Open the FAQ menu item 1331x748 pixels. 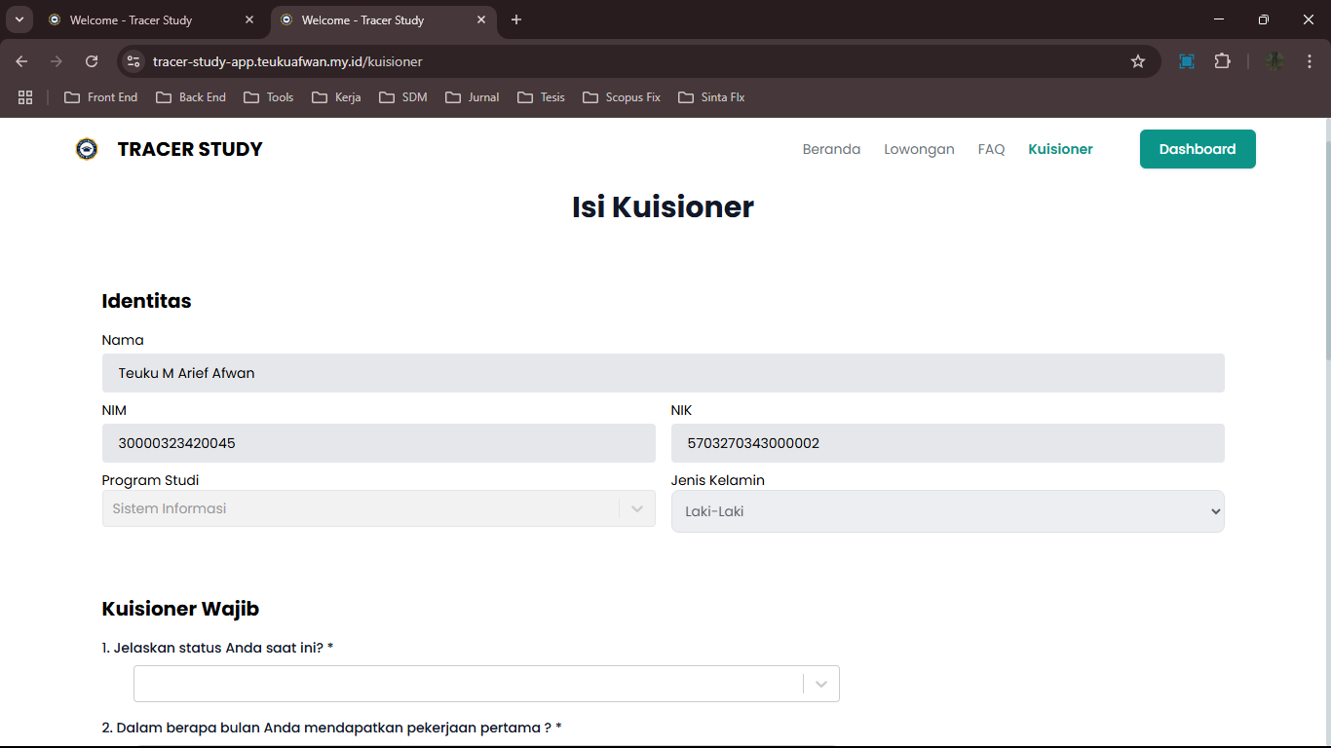(x=991, y=149)
